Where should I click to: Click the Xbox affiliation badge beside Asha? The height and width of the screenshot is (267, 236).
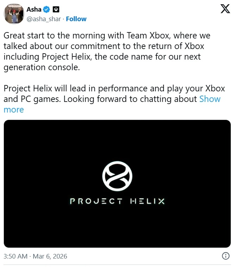coord(56,9)
